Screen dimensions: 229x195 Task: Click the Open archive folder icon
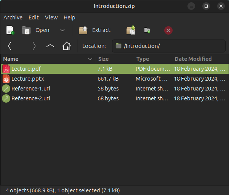tap(26, 30)
